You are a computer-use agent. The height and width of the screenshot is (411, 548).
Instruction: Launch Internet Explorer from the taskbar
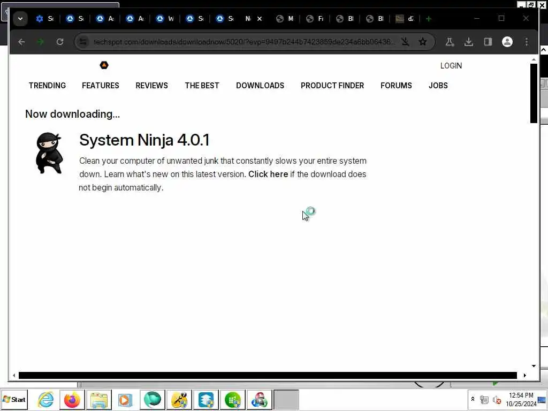pos(46,399)
